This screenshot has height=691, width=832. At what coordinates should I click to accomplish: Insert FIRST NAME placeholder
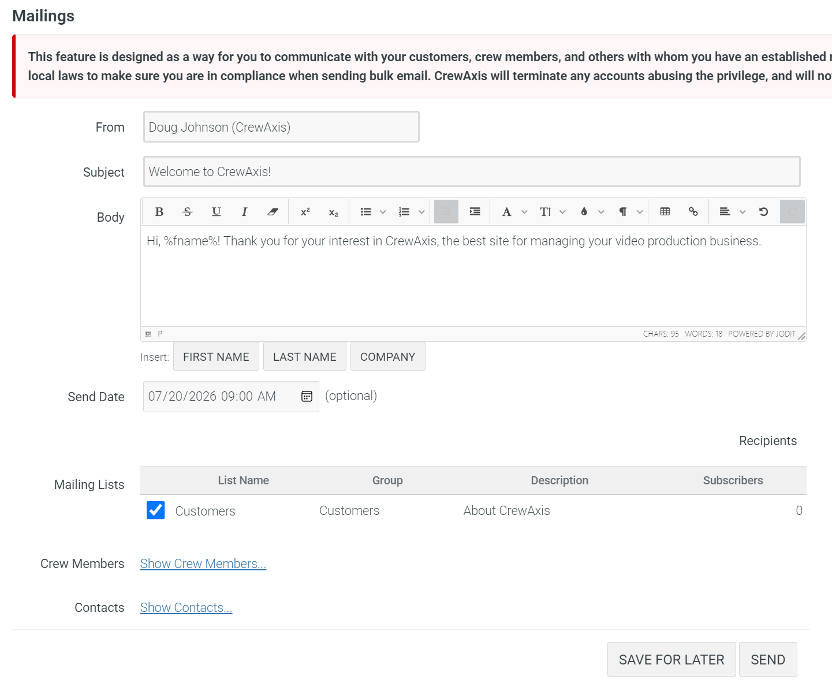tap(216, 357)
